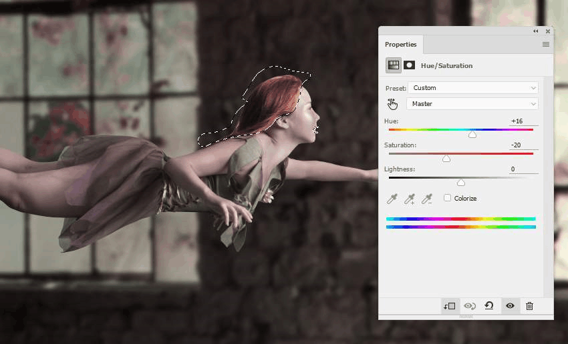This screenshot has width=568, height=344.
Task: Collapse the panel with double arrows
Action: pos(536,31)
